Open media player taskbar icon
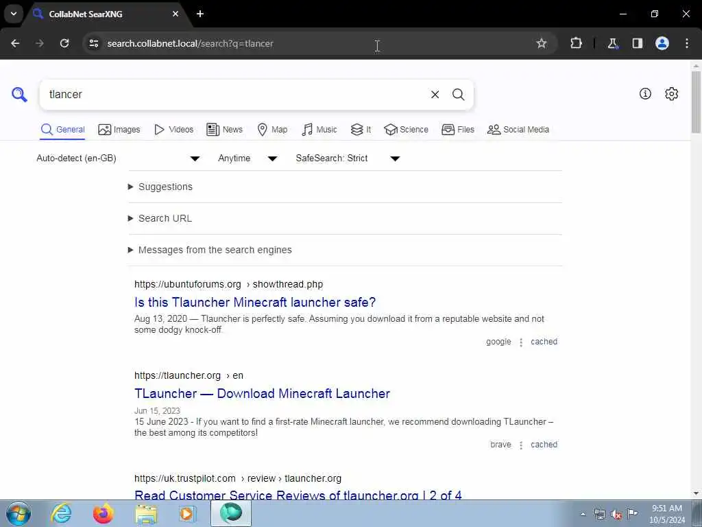 [x=188, y=513]
